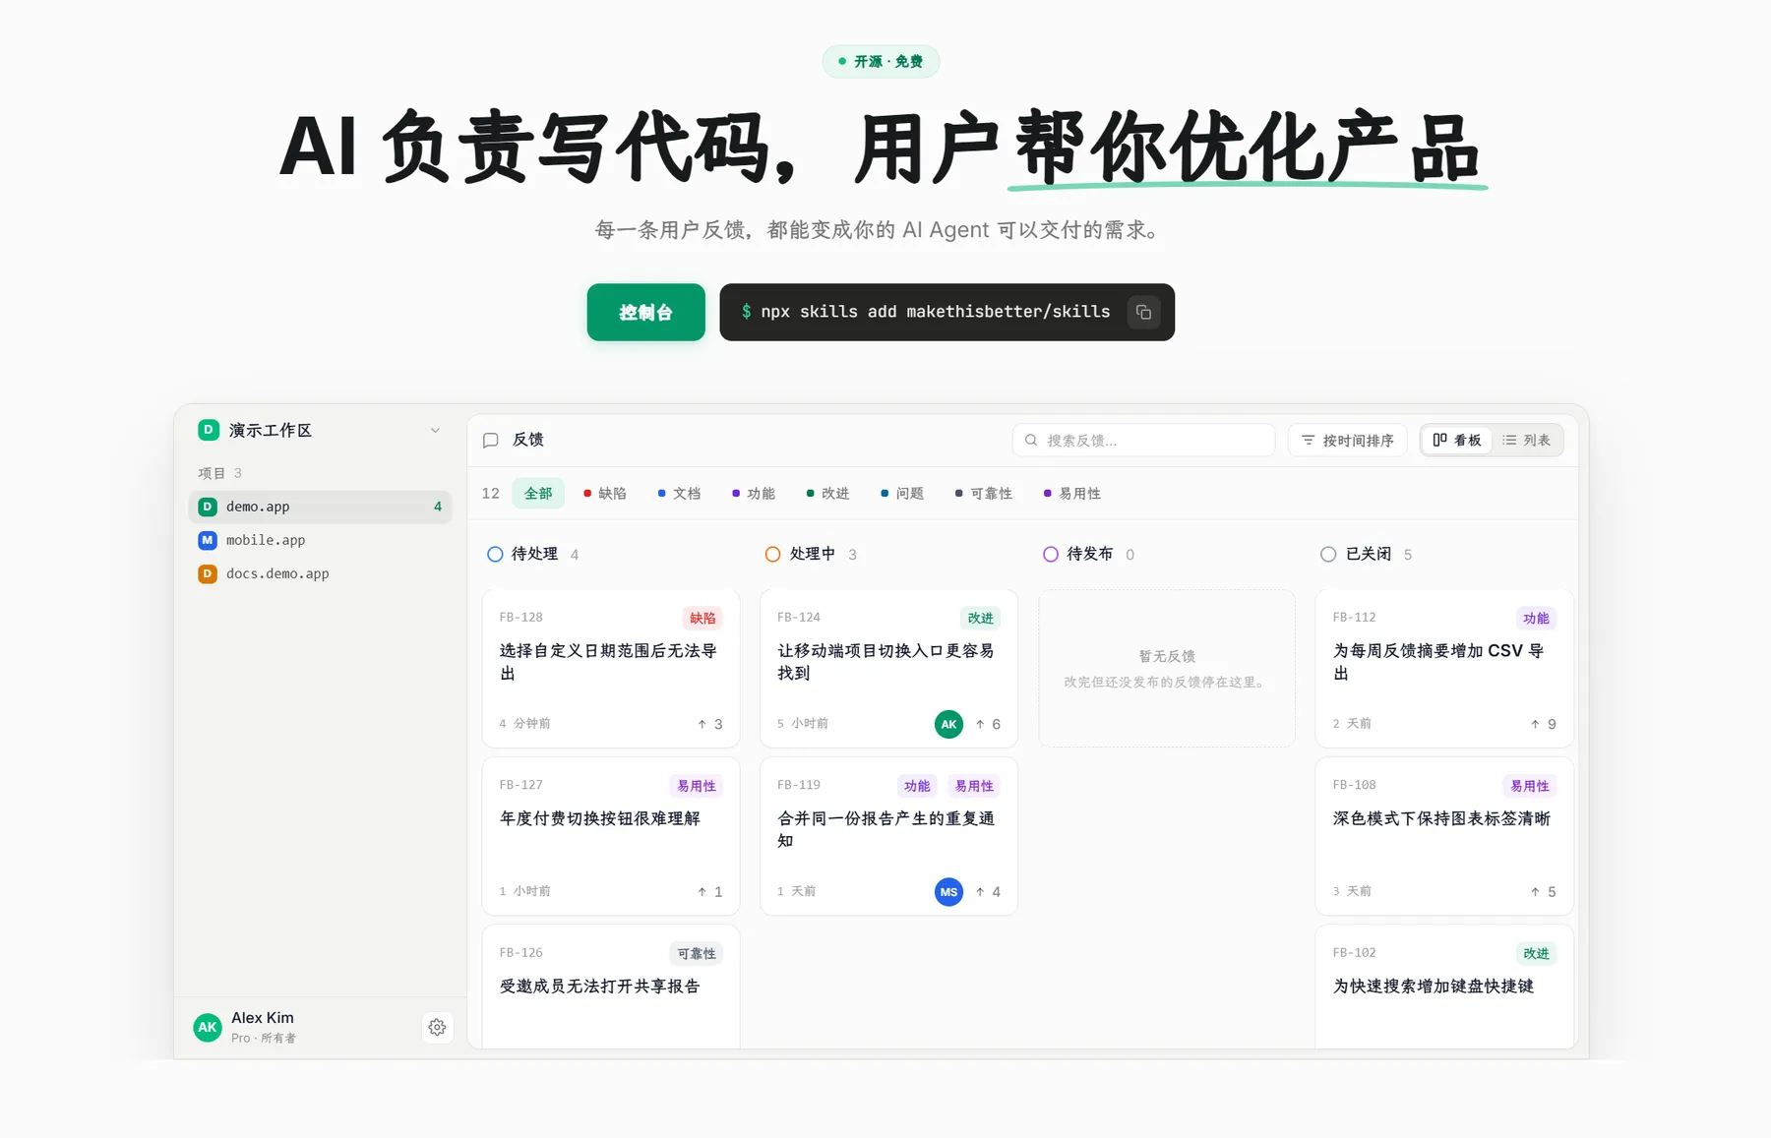Open card 合并同一份报告产生的重复通知
This screenshot has width=1771, height=1138.
coord(888,836)
